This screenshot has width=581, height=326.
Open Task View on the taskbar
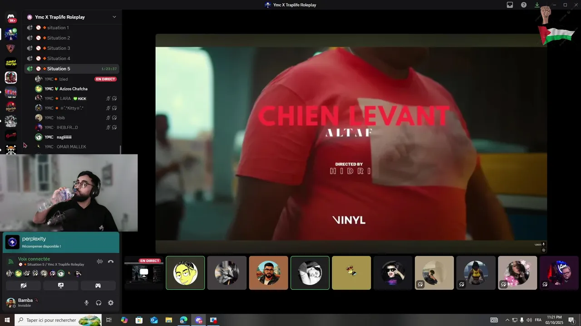[109, 320]
